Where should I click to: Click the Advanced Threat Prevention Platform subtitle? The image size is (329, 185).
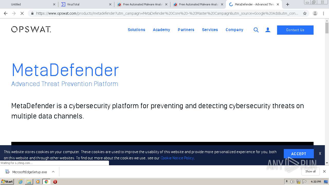pyautogui.click(x=65, y=84)
